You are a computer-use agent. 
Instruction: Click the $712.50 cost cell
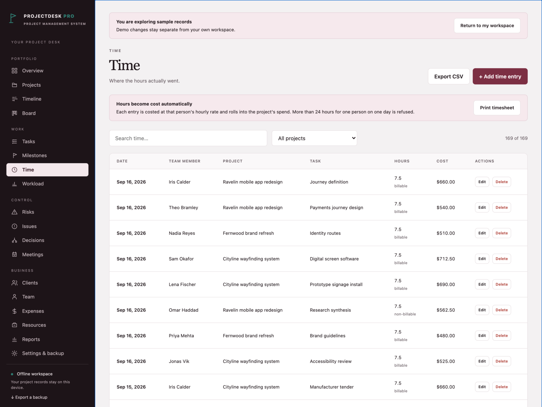click(x=445, y=259)
